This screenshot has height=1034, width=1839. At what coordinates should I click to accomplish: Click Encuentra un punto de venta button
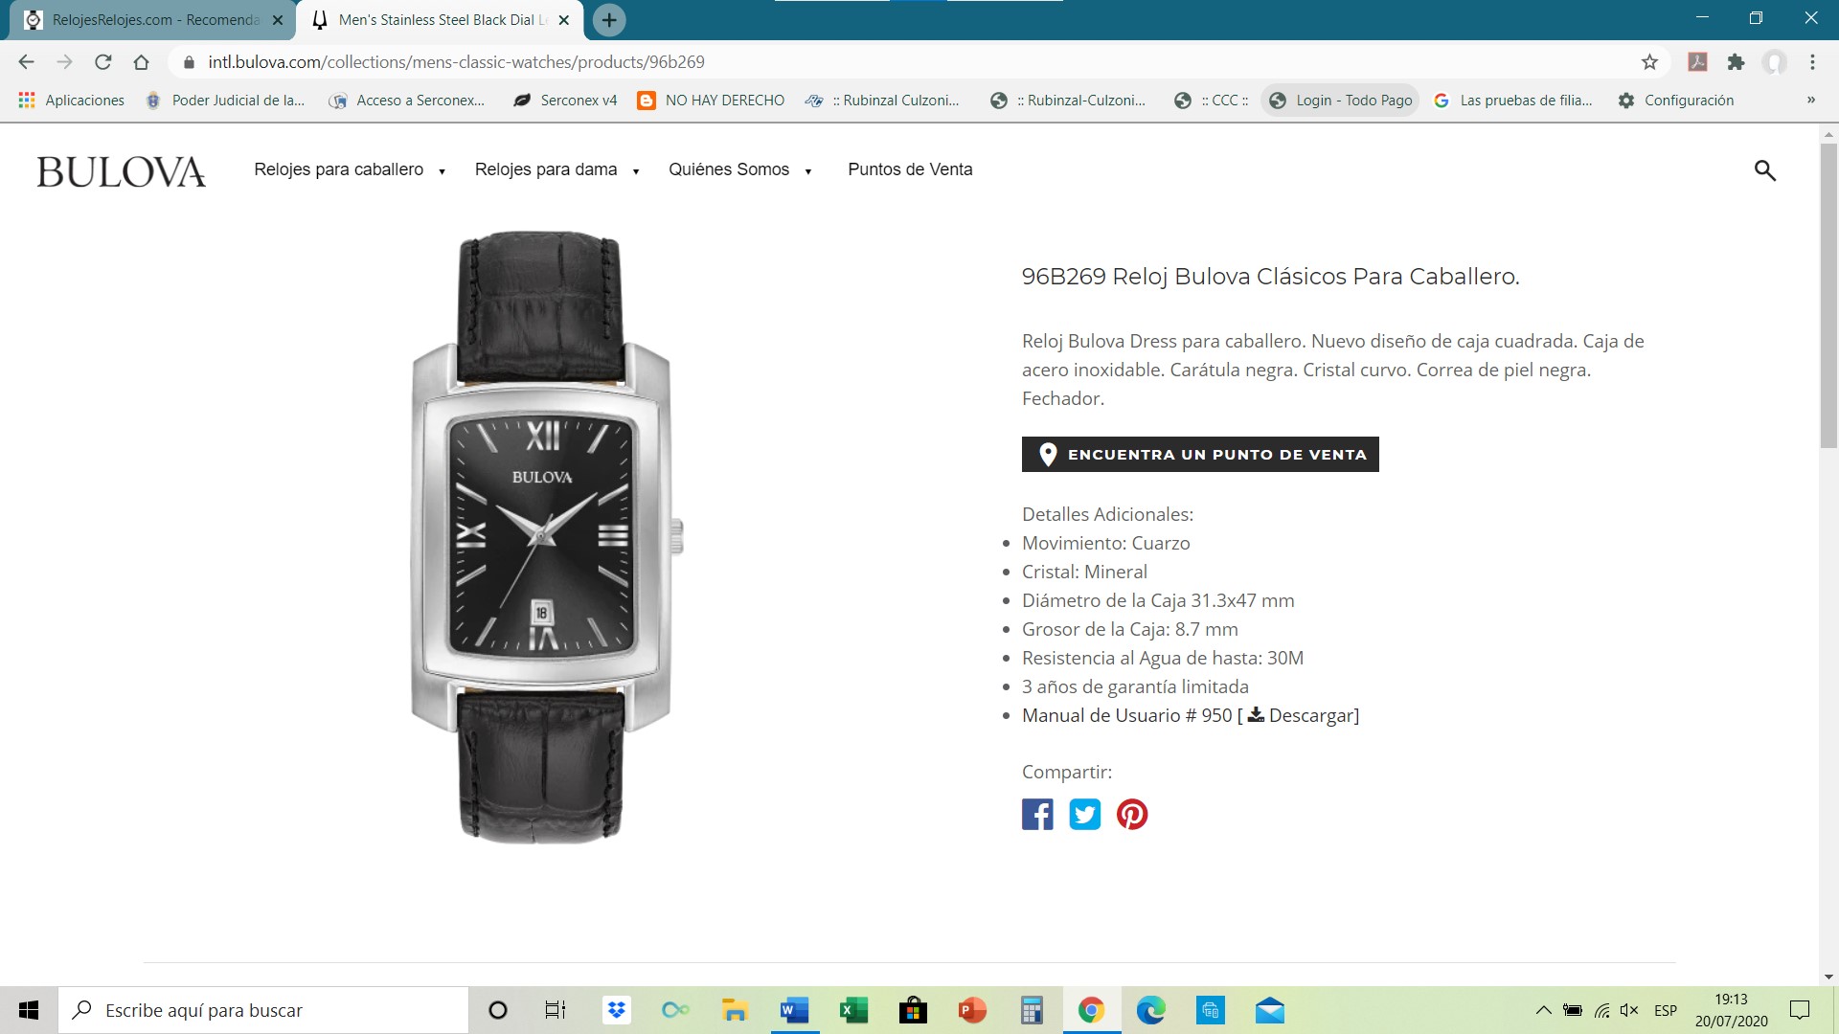[x=1200, y=454]
